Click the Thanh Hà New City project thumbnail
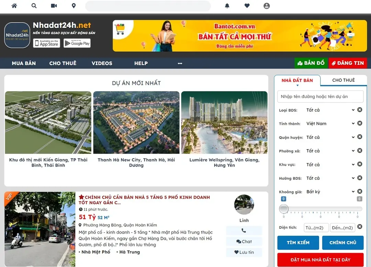The width and height of the screenshot is (371, 267). 136,122
